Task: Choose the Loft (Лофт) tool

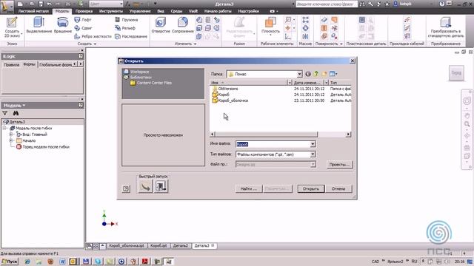Action: point(83,20)
